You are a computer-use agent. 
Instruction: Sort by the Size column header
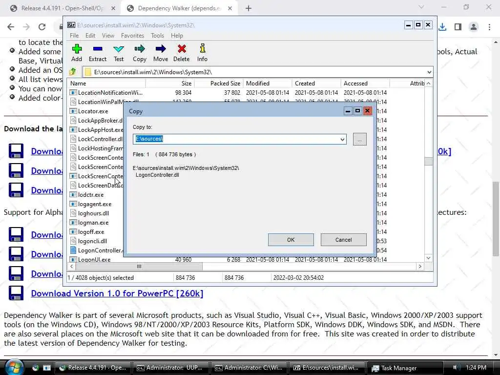[170, 83]
